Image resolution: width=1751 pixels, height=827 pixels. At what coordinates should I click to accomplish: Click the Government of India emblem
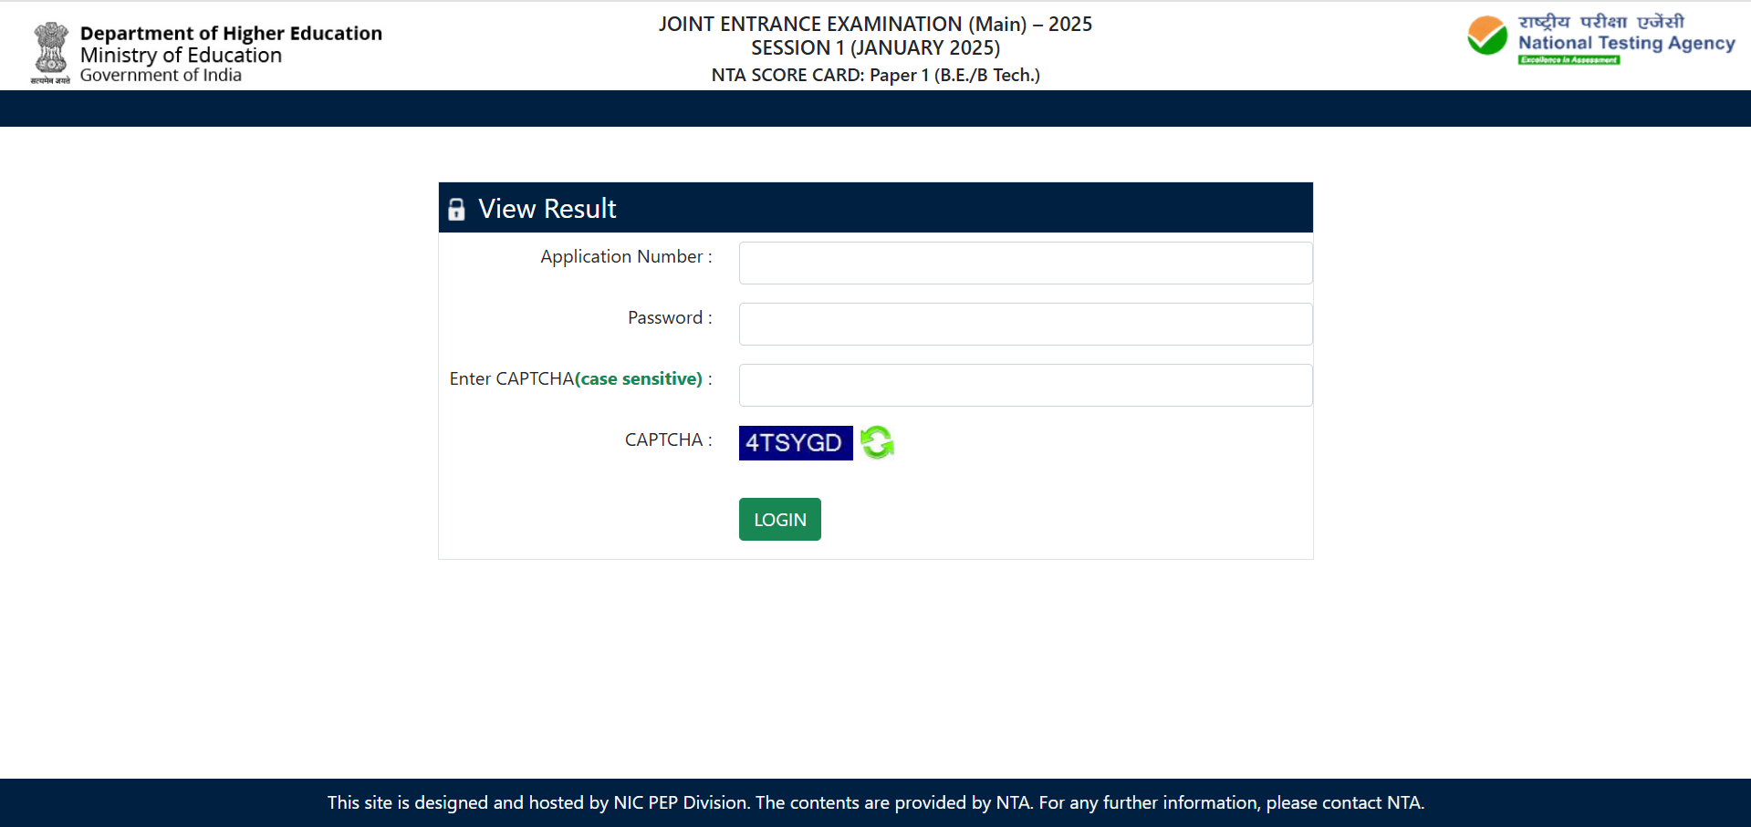point(51,51)
